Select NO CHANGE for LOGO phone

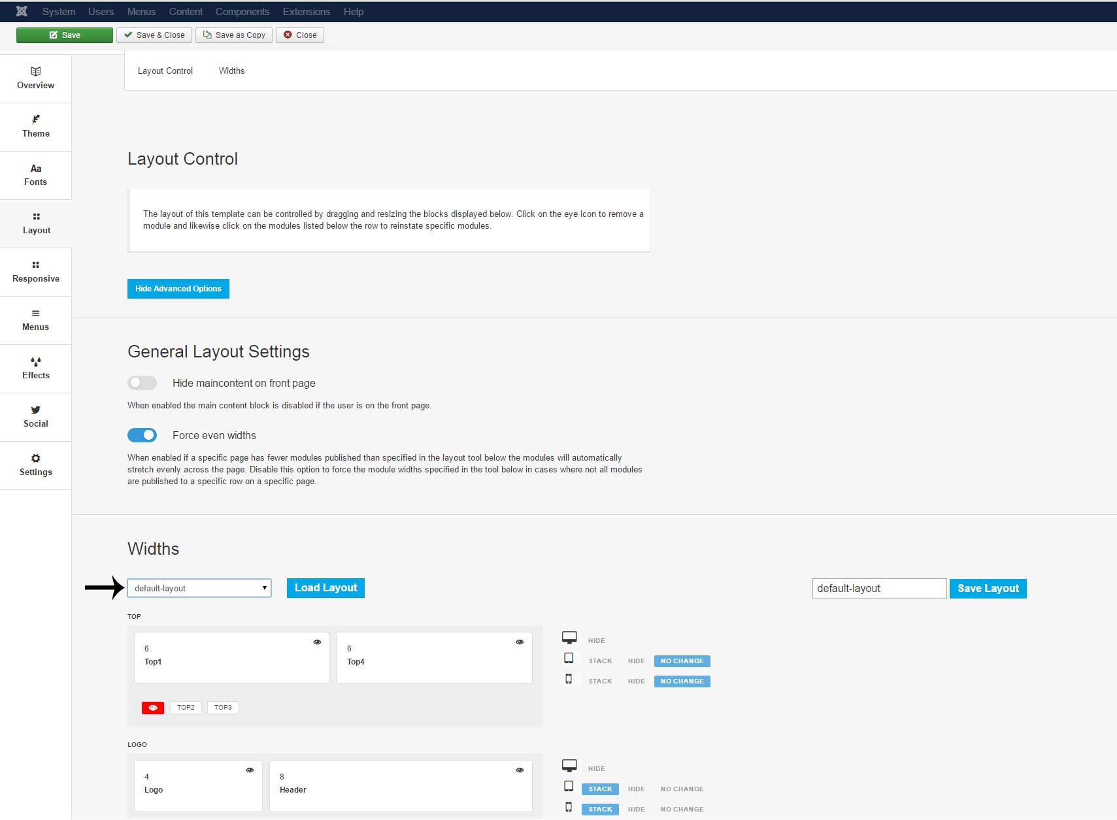tap(682, 810)
